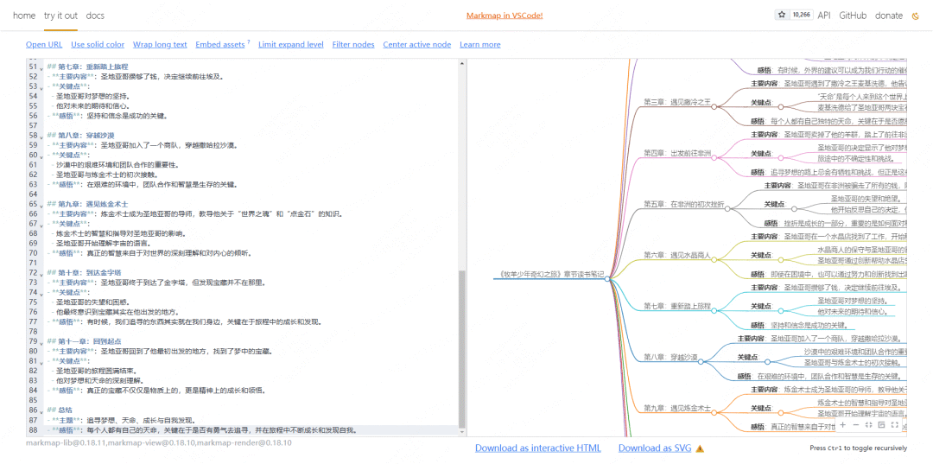The width and height of the screenshot is (933, 464).
Task: Toggle the Use solid color option
Action: pos(98,45)
